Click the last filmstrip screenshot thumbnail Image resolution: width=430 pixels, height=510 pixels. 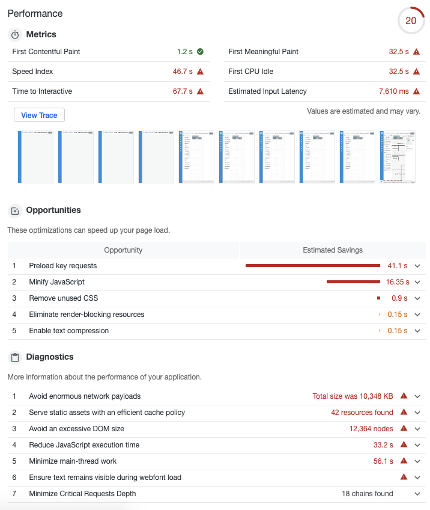(x=397, y=156)
